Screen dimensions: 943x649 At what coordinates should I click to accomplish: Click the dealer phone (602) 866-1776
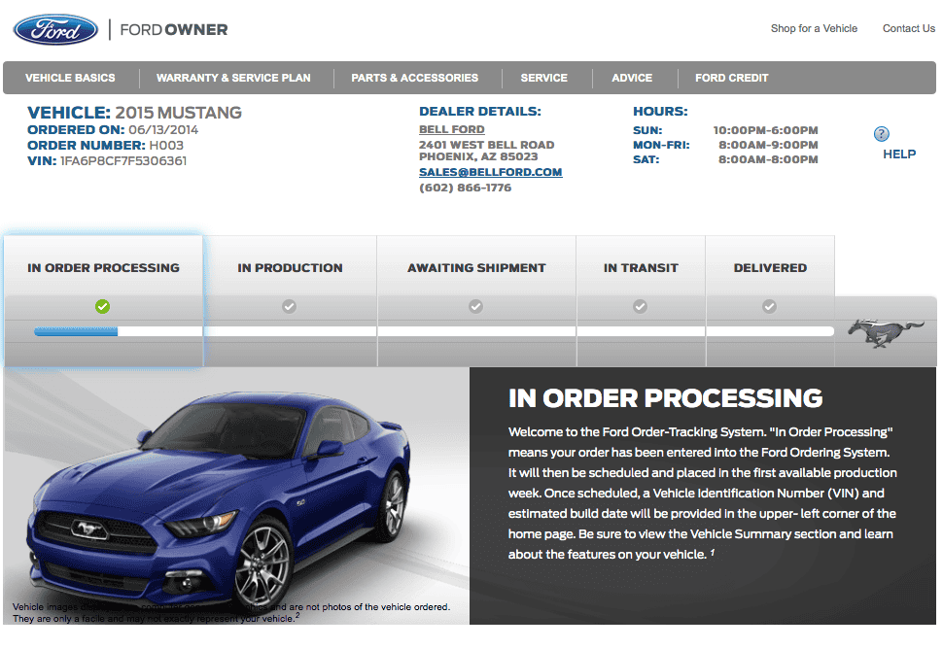[x=465, y=188]
